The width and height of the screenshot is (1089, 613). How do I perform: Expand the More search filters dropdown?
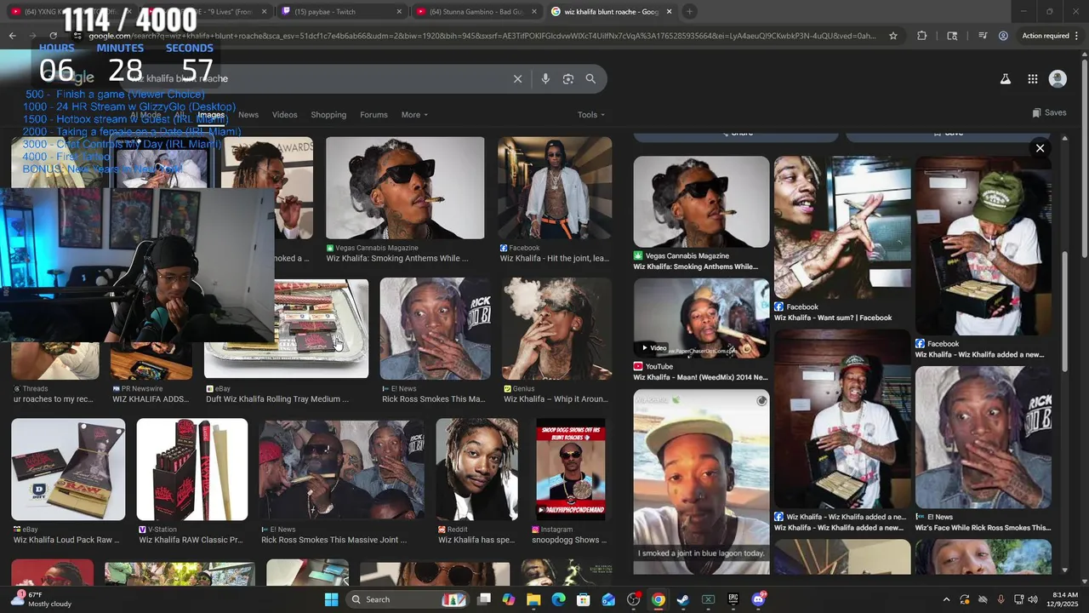tap(414, 115)
